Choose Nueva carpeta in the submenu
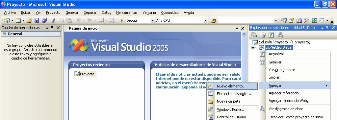 click(x=232, y=101)
